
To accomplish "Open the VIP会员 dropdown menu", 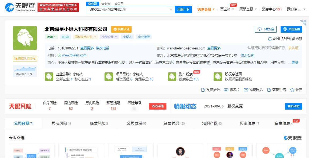I will pos(206,9).
